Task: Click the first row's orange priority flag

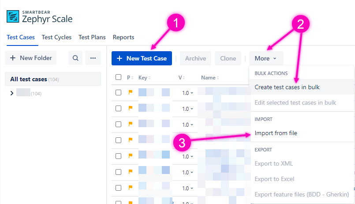Action: (130, 93)
